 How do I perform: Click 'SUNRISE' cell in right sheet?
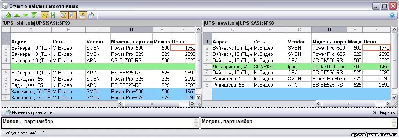click(x=270, y=66)
